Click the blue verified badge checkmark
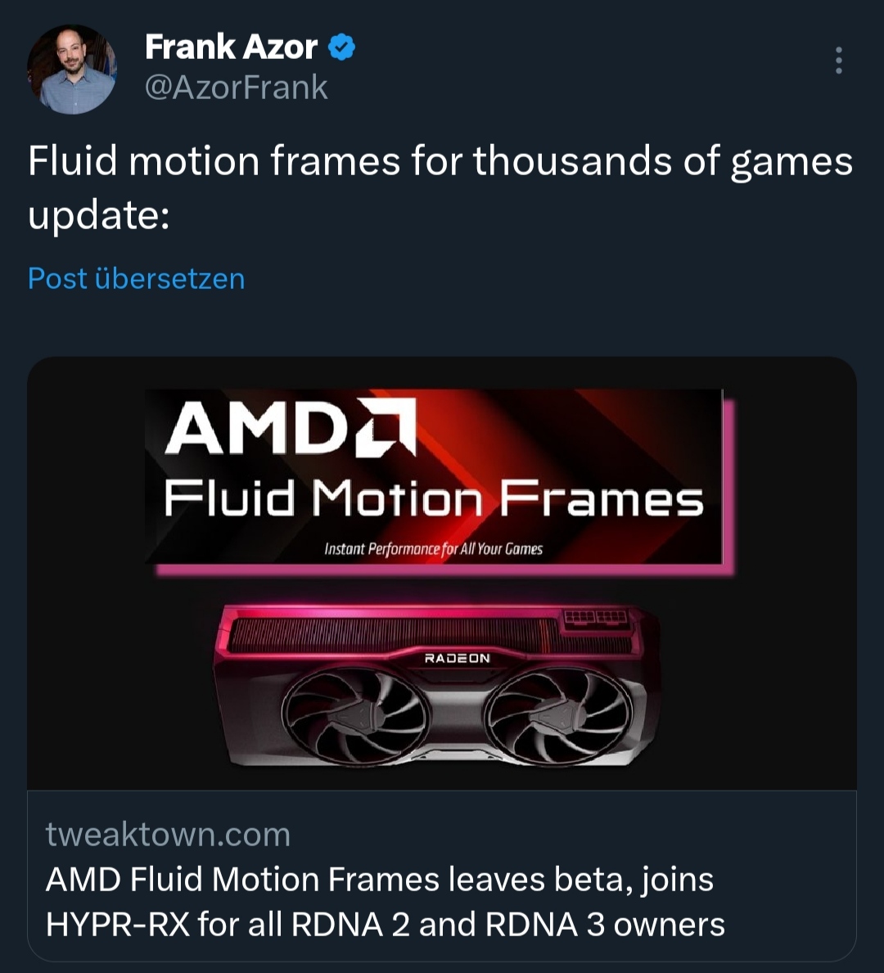This screenshot has width=884, height=973. [x=341, y=47]
